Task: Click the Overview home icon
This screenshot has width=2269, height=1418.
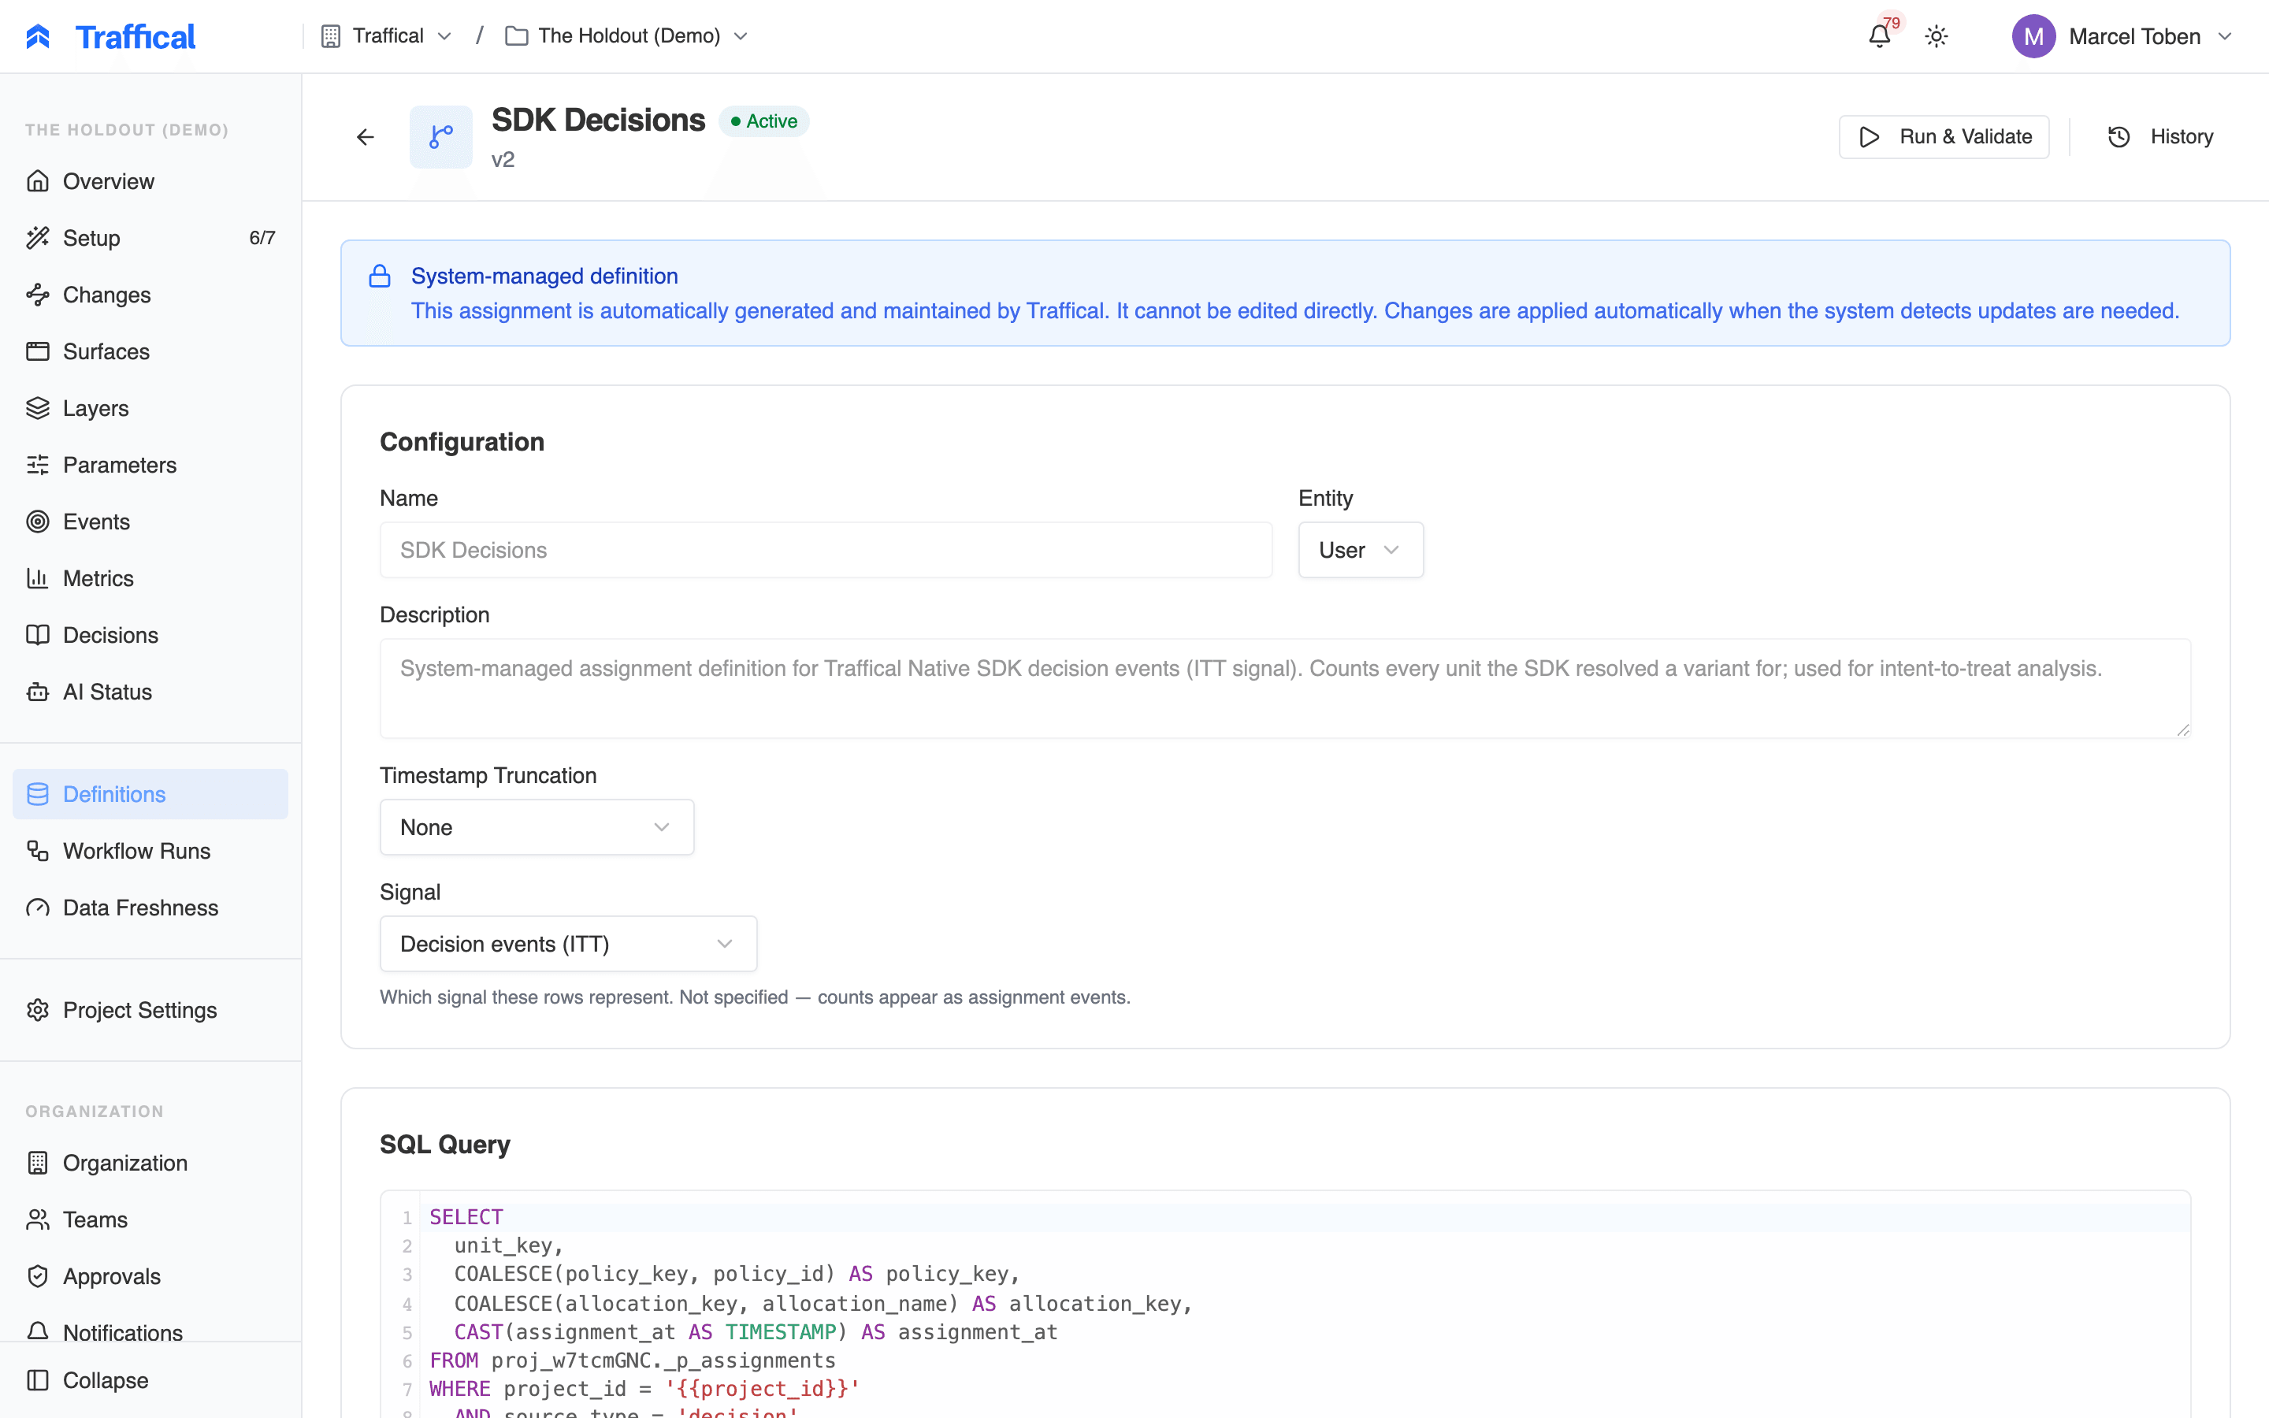Action: (38, 181)
